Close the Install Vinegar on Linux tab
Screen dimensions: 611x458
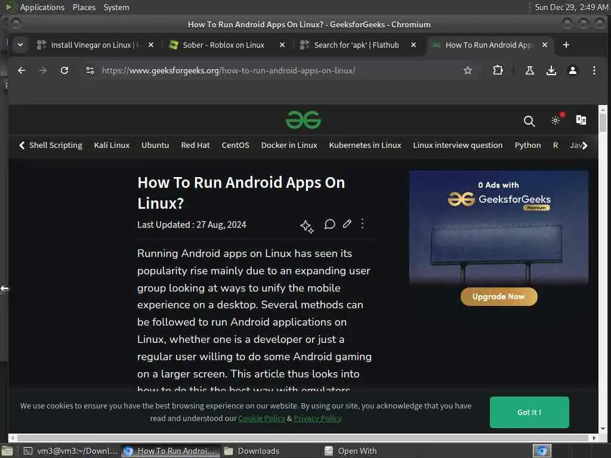pos(151,45)
